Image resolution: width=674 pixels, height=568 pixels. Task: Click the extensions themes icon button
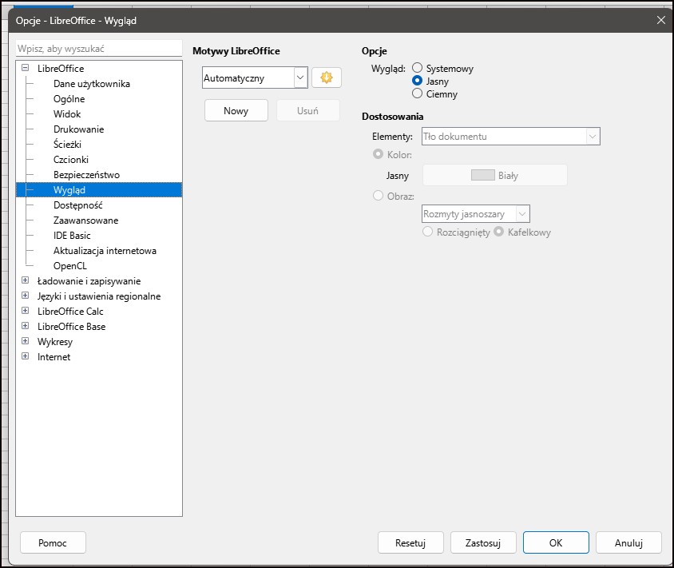(x=327, y=77)
